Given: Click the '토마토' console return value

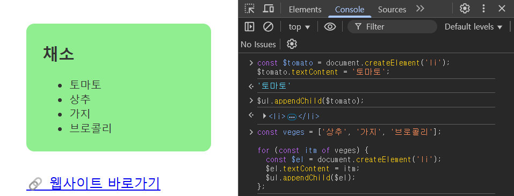Looking at the screenshot, I should click(274, 86).
